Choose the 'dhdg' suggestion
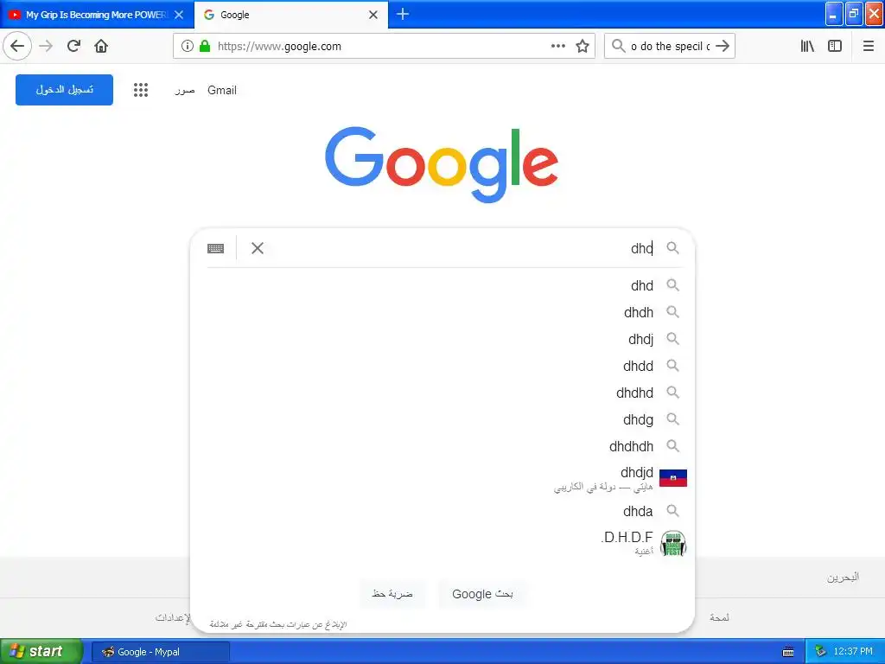 pos(442,419)
